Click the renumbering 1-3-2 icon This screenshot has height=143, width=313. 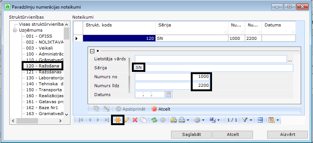coord(107,109)
